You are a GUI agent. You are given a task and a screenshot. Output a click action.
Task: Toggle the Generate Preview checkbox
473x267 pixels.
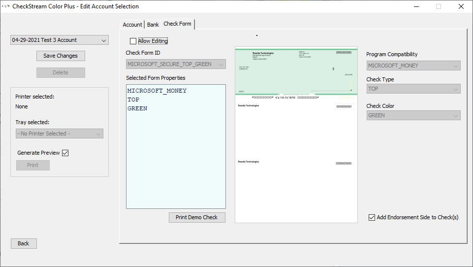[65, 153]
